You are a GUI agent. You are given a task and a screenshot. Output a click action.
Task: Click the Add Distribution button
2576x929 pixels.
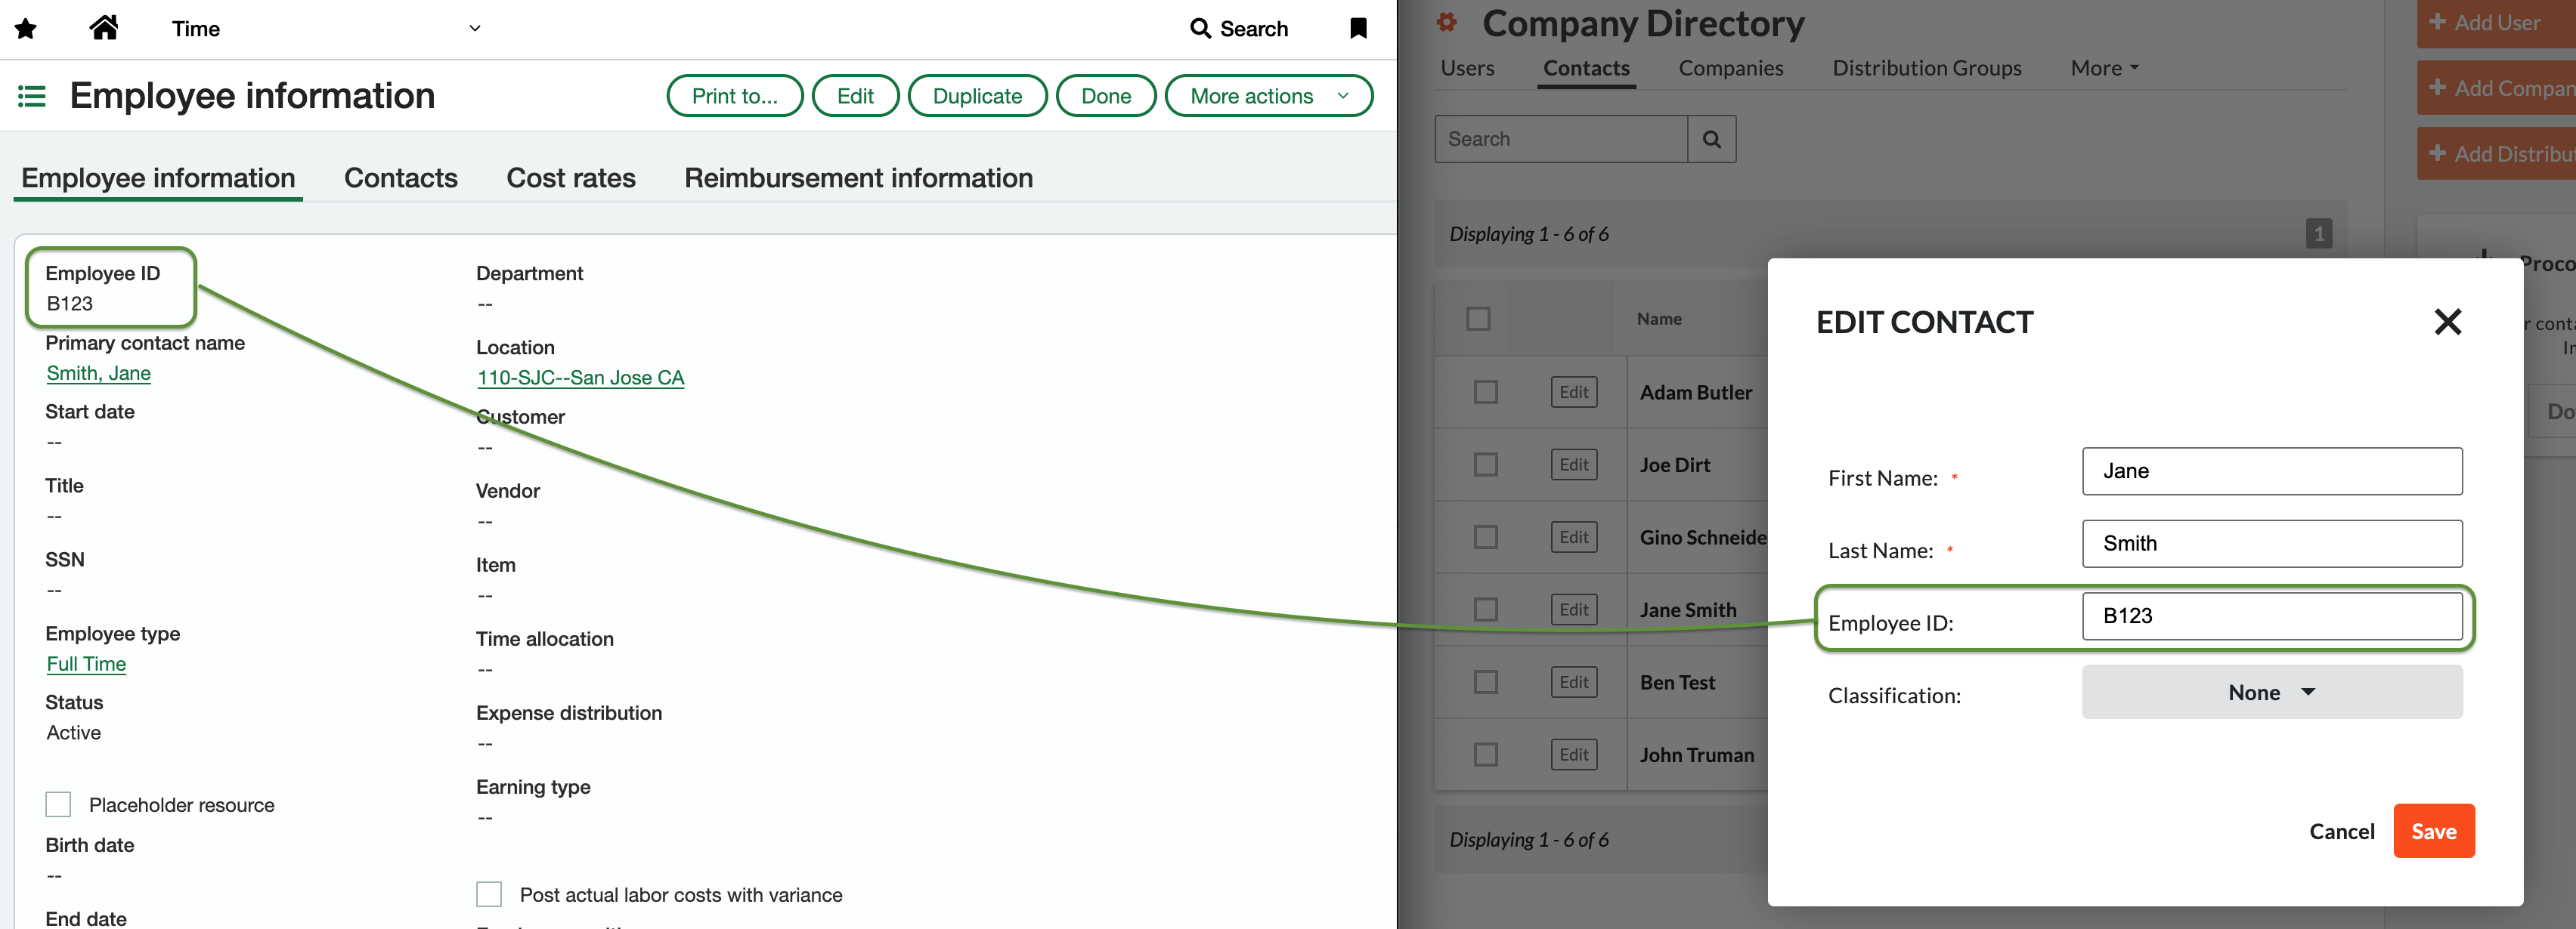(2496, 154)
